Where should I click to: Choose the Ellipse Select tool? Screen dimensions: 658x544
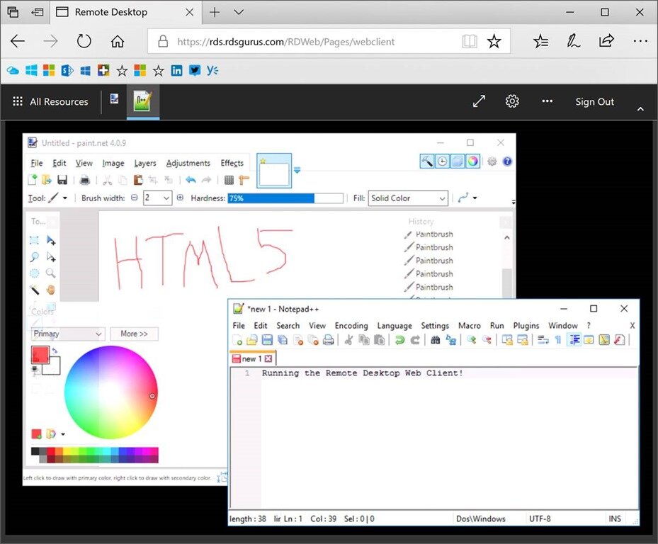click(x=34, y=273)
